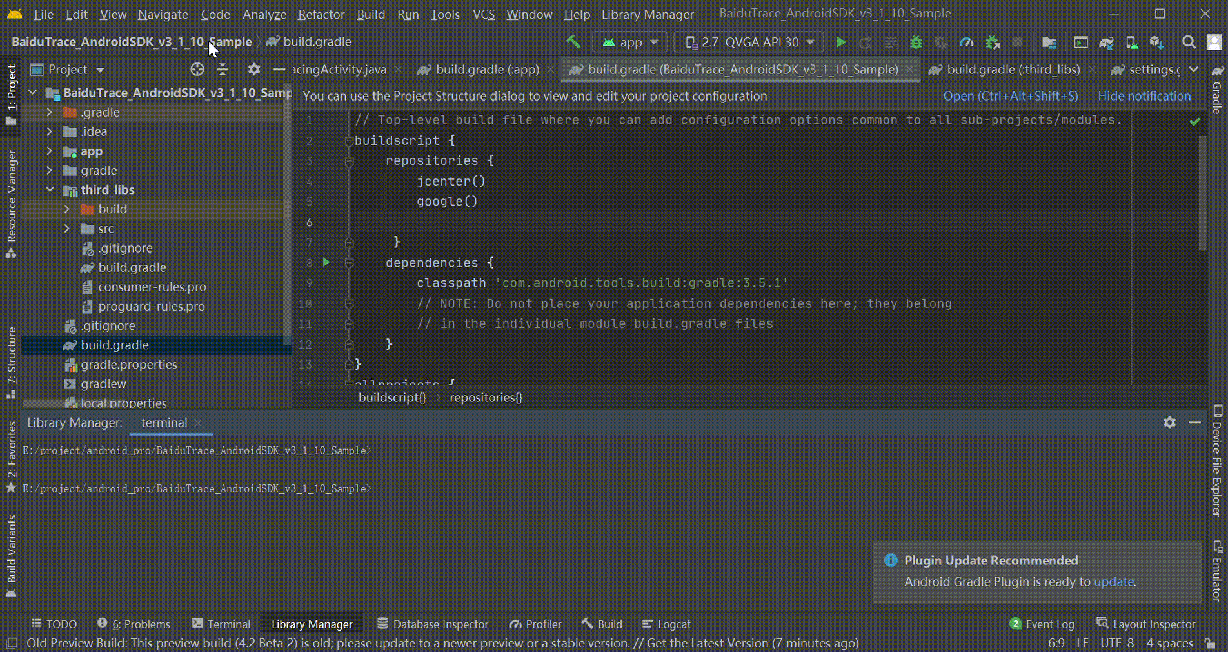
Task: Open the Library Manager menu
Action: pos(648,14)
